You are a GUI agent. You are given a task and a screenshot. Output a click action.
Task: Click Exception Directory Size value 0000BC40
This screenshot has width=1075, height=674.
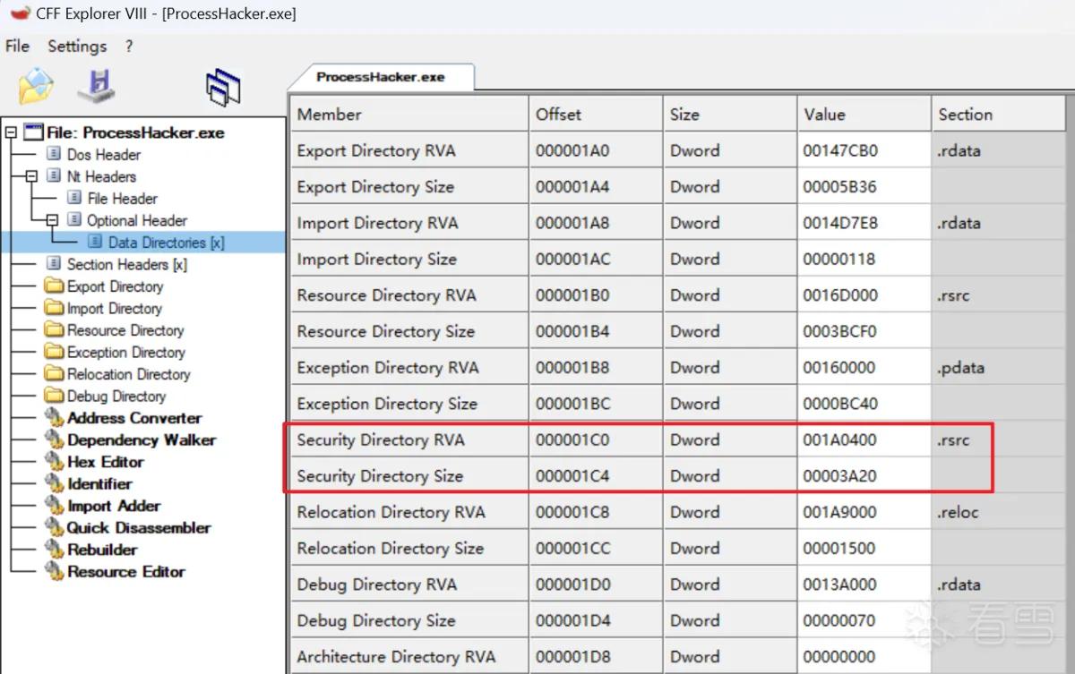pyautogui.click(x=864, y=404)
